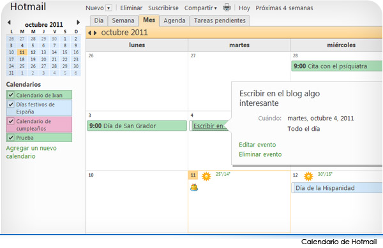Select day 11 in the mini calendar
Screen dimensions: 383x248
[x=22, y=52]
